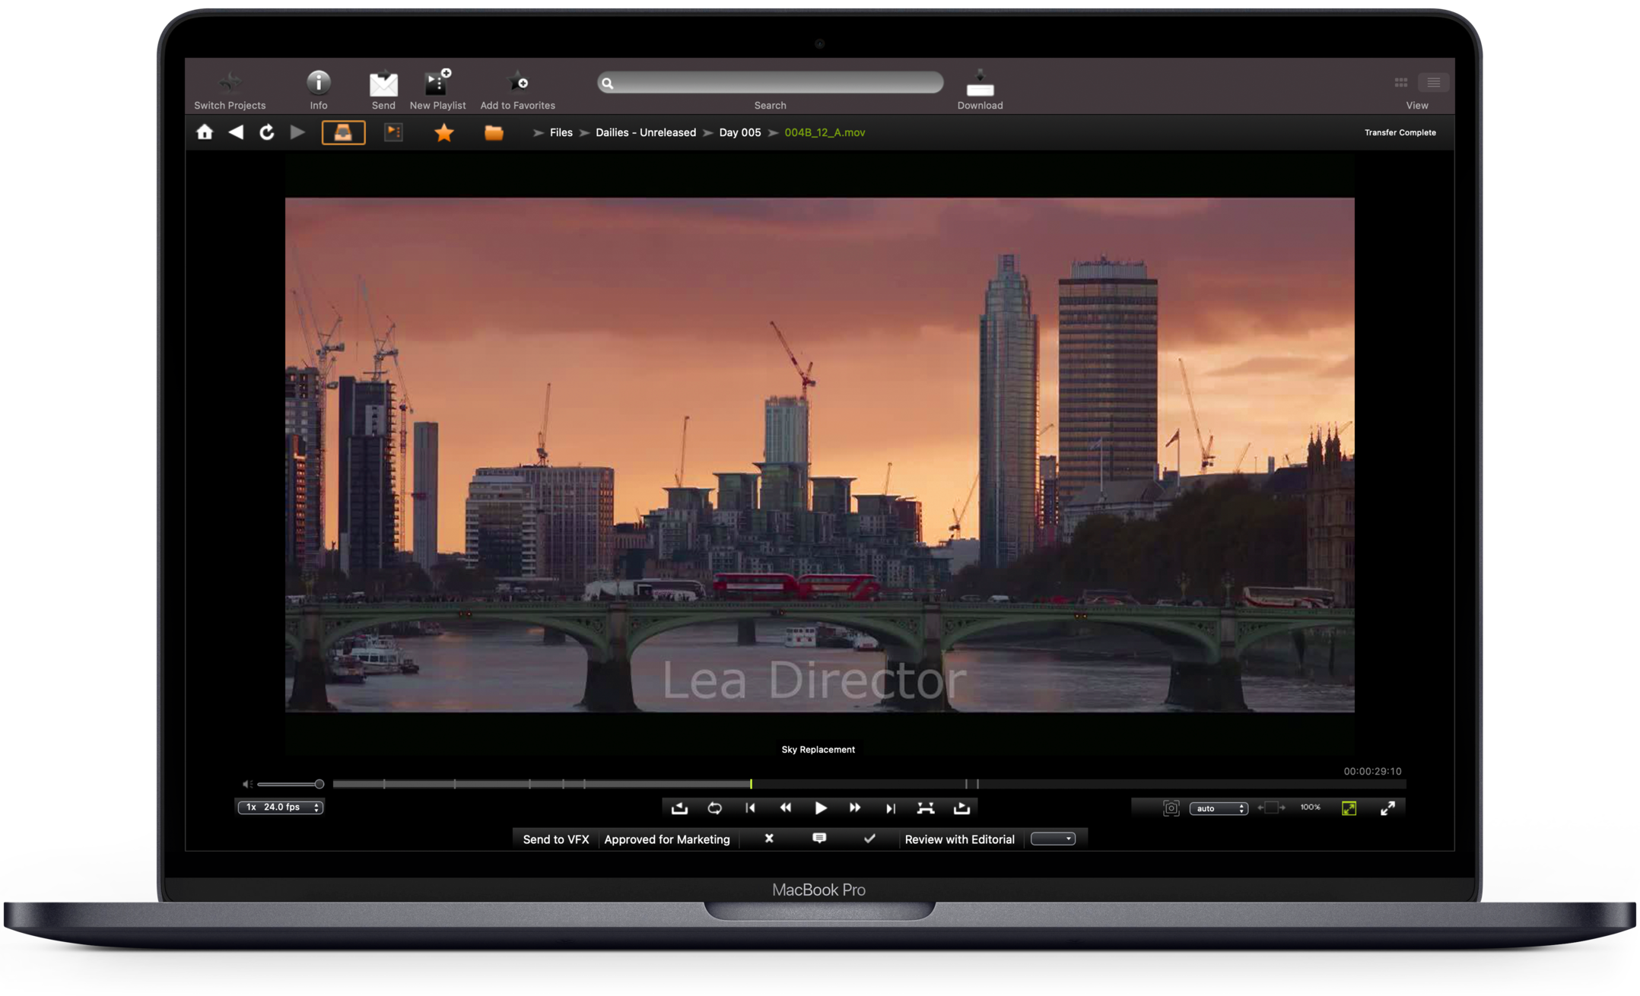The image size is (1640, 996).
Task: Click the Approved for Marketing button
Action: pyautogui.click(x=666, y=839)
